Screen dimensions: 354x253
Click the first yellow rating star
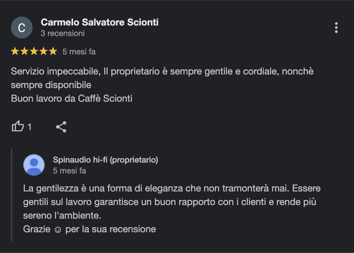click(15, 51)
